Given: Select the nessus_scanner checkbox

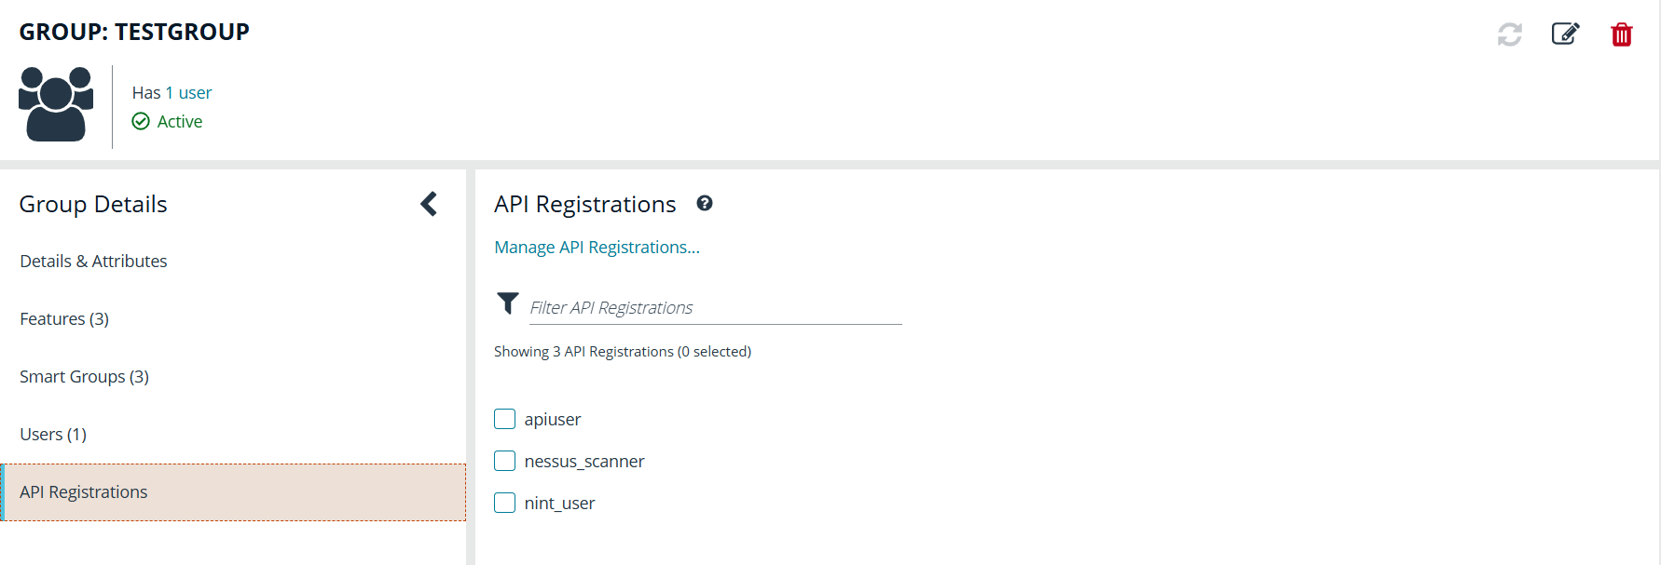Looking at the screenshot, I should click(504, 461).
